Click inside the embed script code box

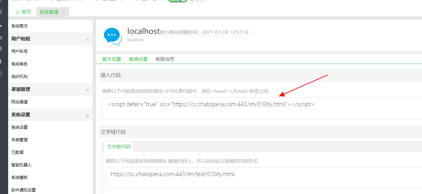(x=210, y=104)
